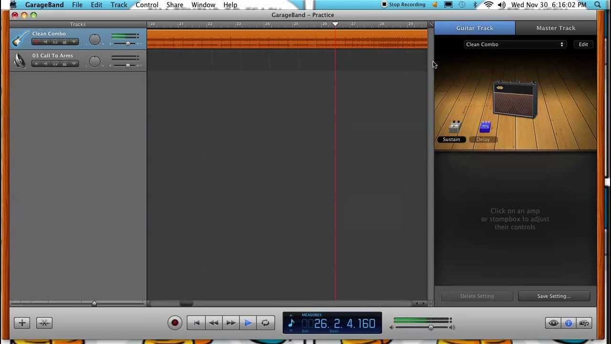Select the Sustain stompbox pedal
This screenshot has height=344, width=611.
click(x=454, y=127)
